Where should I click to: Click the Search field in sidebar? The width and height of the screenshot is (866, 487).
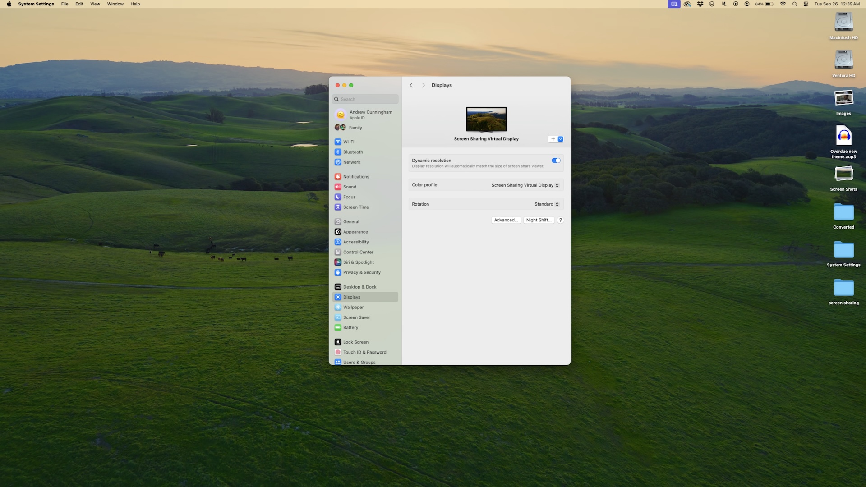click(366, 99)
